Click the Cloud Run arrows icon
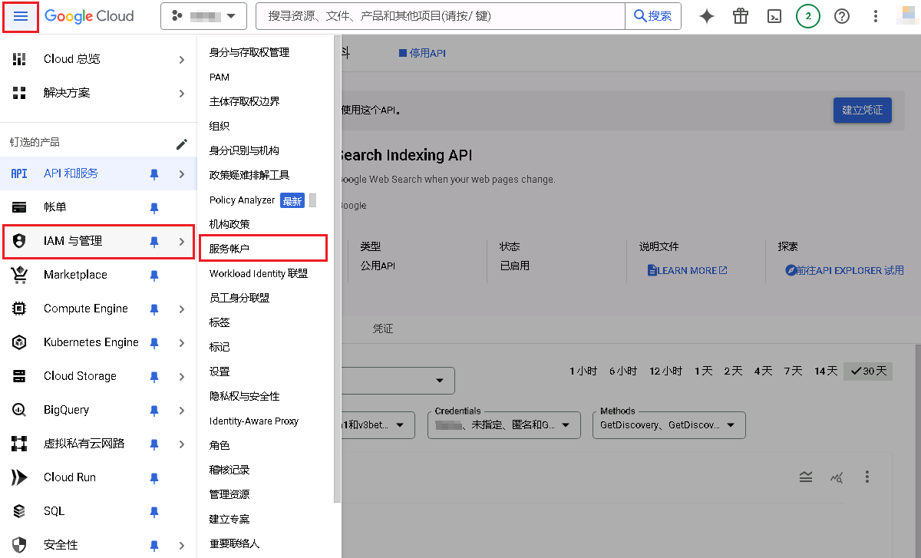The image size is (921, 558). 19,477
